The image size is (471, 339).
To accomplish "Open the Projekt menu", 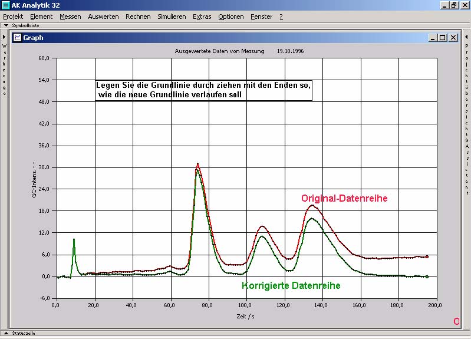I will (13, 17).
